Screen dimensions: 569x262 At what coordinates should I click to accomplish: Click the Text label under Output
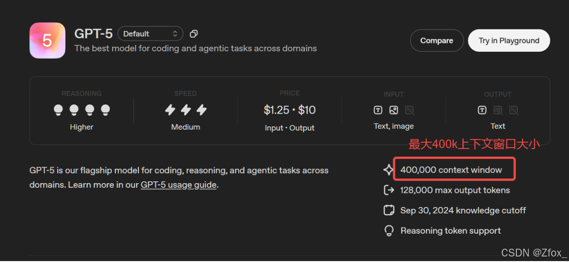pyautogui.click(x=498, y=126)
